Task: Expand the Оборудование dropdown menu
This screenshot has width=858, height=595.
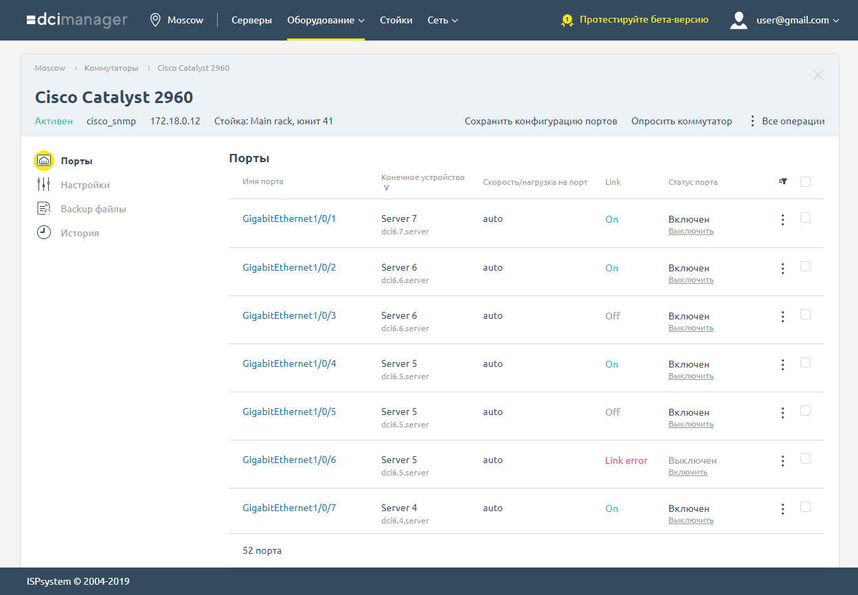Action: tap(326, 20)
